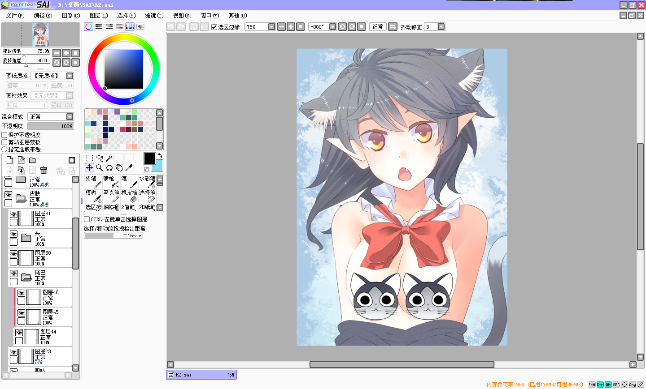The width and height of the screenshot is (646, 389).
Task: Enable CTRL+左键单击选择图层 checkbox
Action: point(87,219)
